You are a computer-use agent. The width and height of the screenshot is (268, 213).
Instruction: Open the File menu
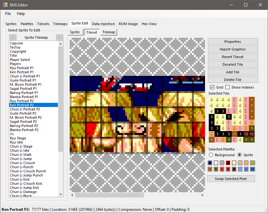coord(8,14)
